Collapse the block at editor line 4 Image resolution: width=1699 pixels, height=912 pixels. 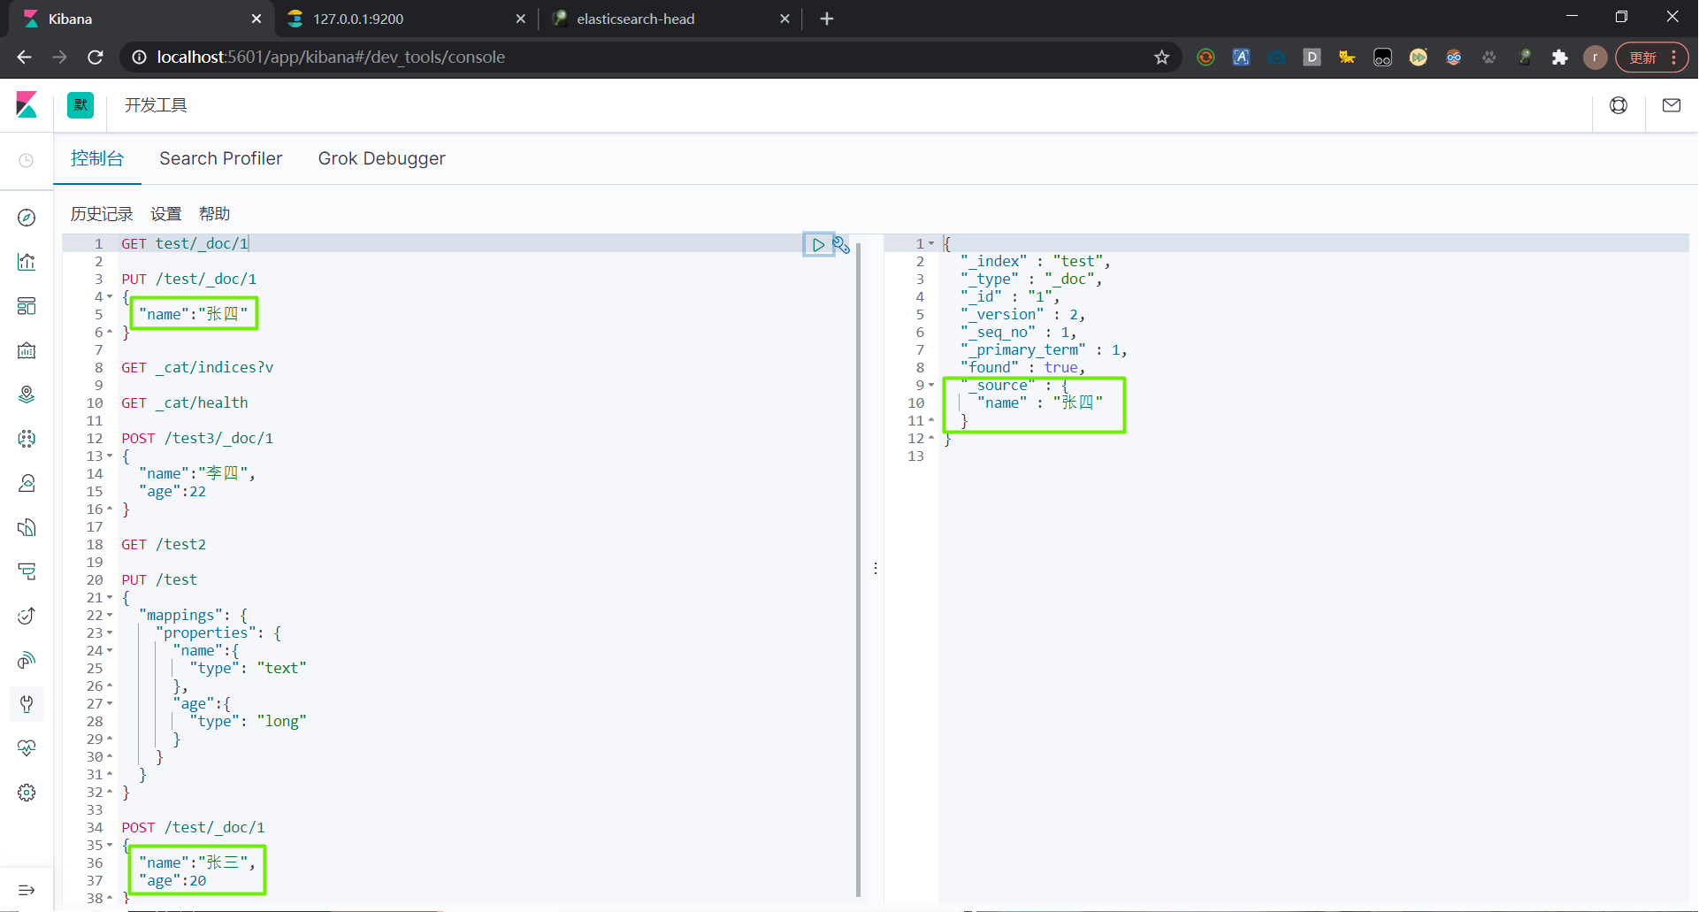(x=110, y=296)
